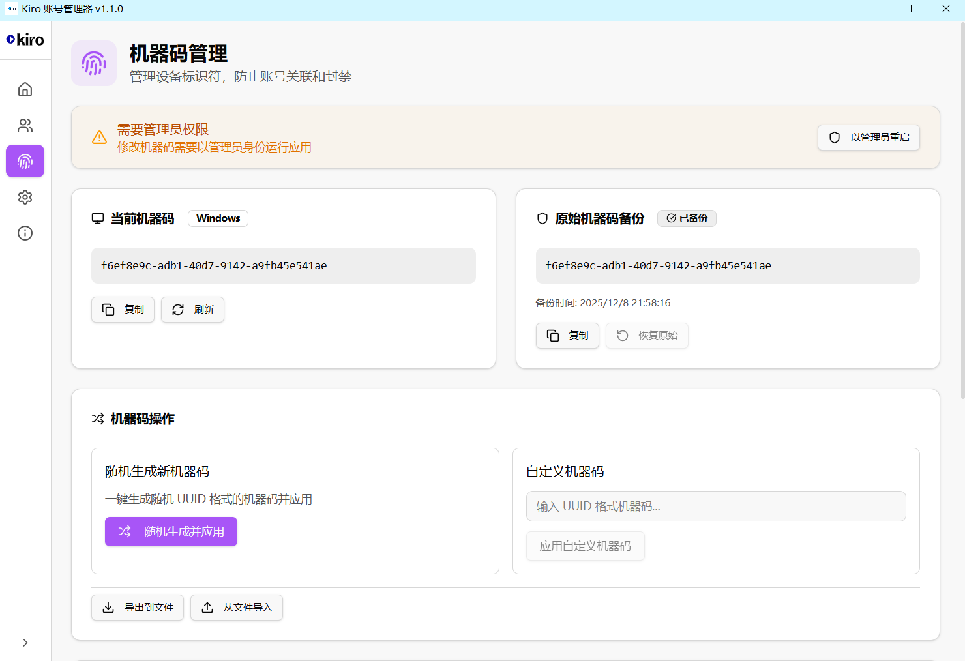Image resolution: width=965 pixels, height=661 pixels.
Task: Click the 已备份 status badge
Action: pos(687,218)
